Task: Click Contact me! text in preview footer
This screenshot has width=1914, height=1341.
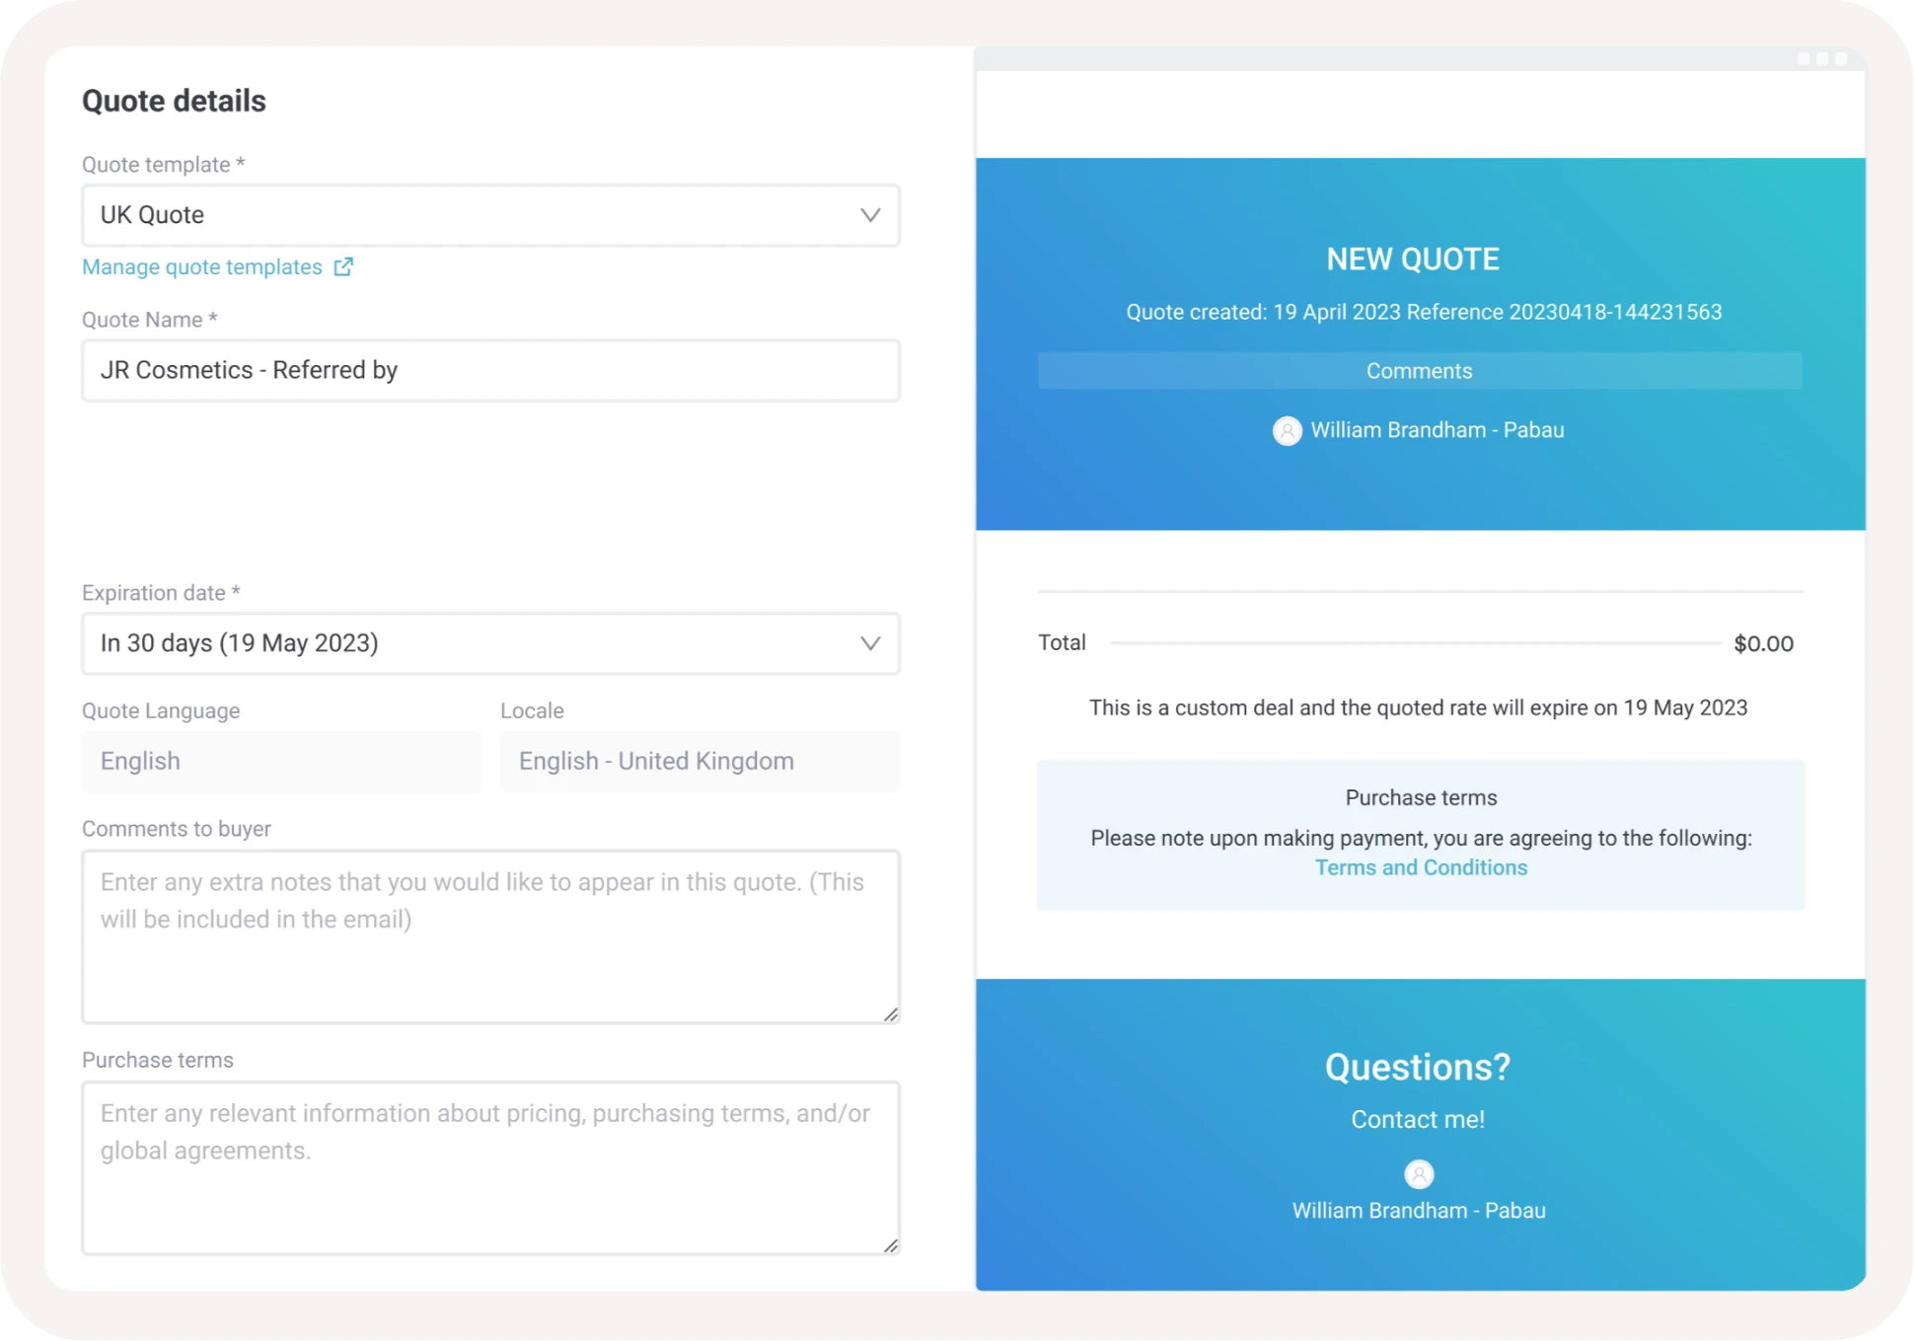Action: point(1417,1119)
